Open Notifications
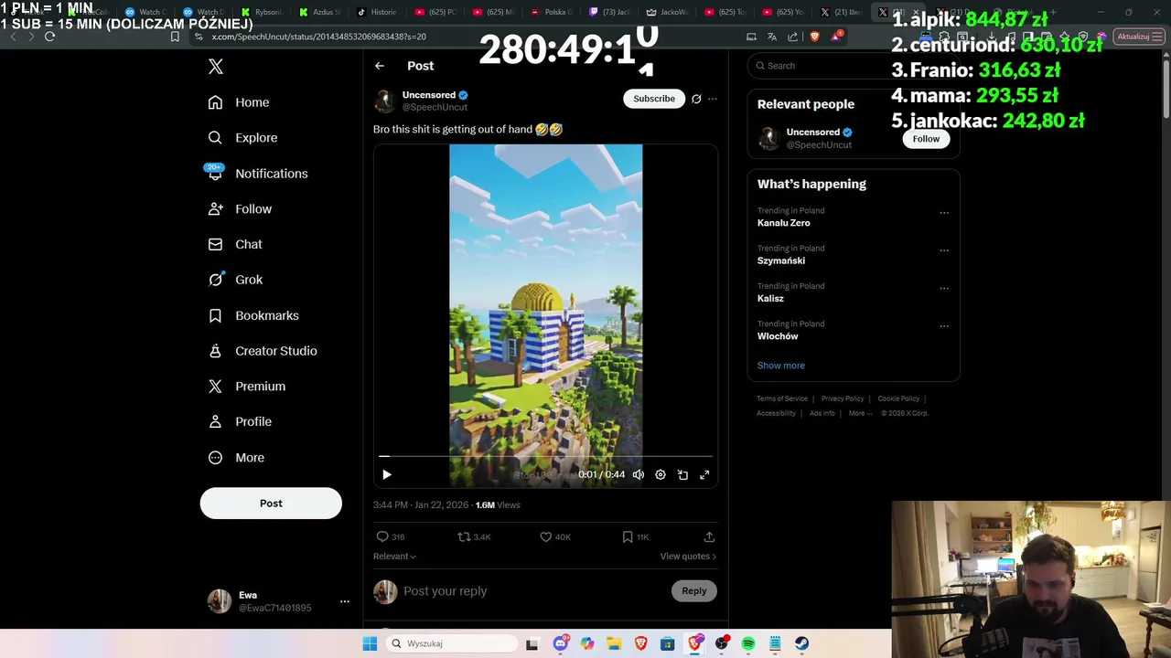This screenshot has height=658, width=1171. click(258, 174)
